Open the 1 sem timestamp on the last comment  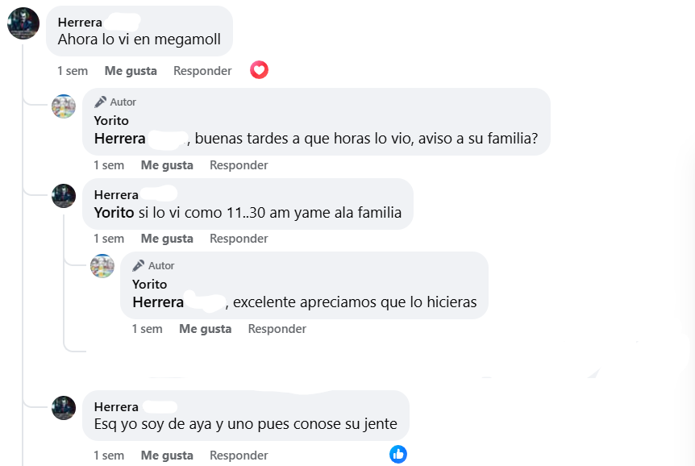tap(109, 454)
